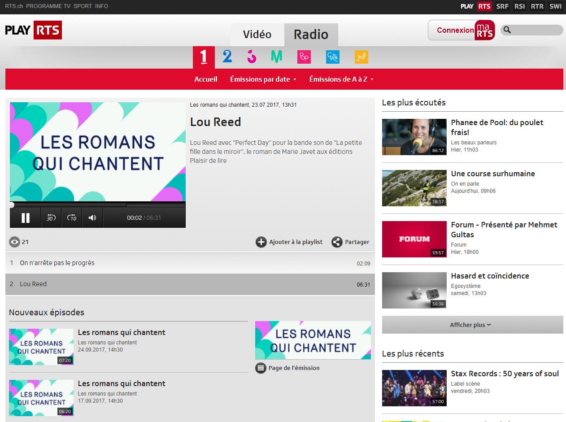566x422 pixels.
Task: Open the Option Musique channel icon
Action: 277,57
